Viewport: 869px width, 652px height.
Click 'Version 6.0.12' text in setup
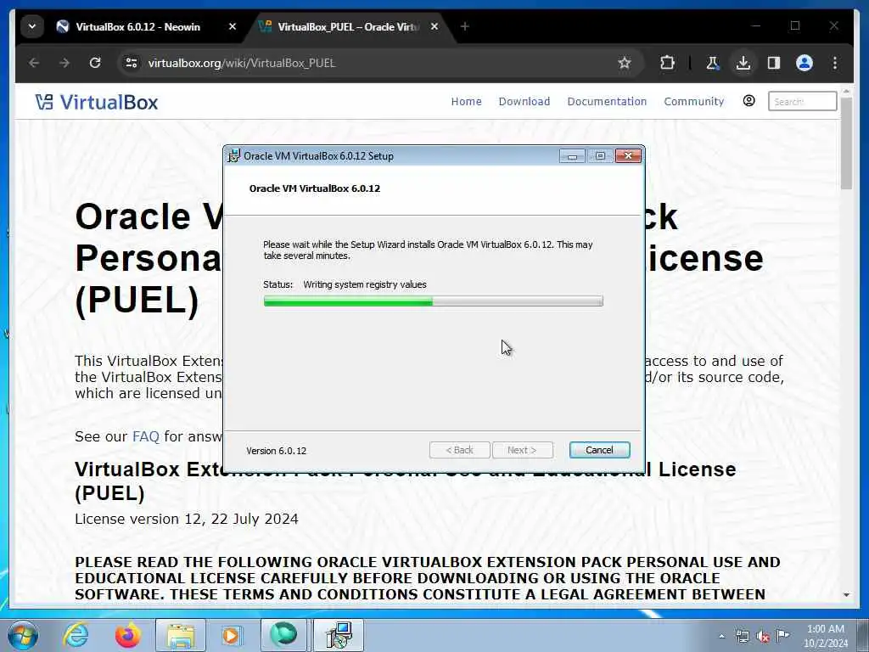point(276,451)
